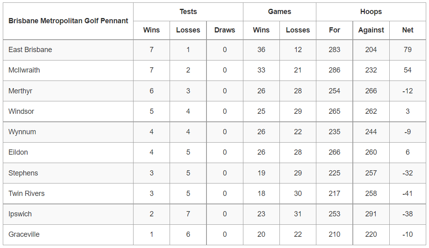Click the Windsor team name
429x248 pixels.
pyautogui.click(x=21, y=111)
